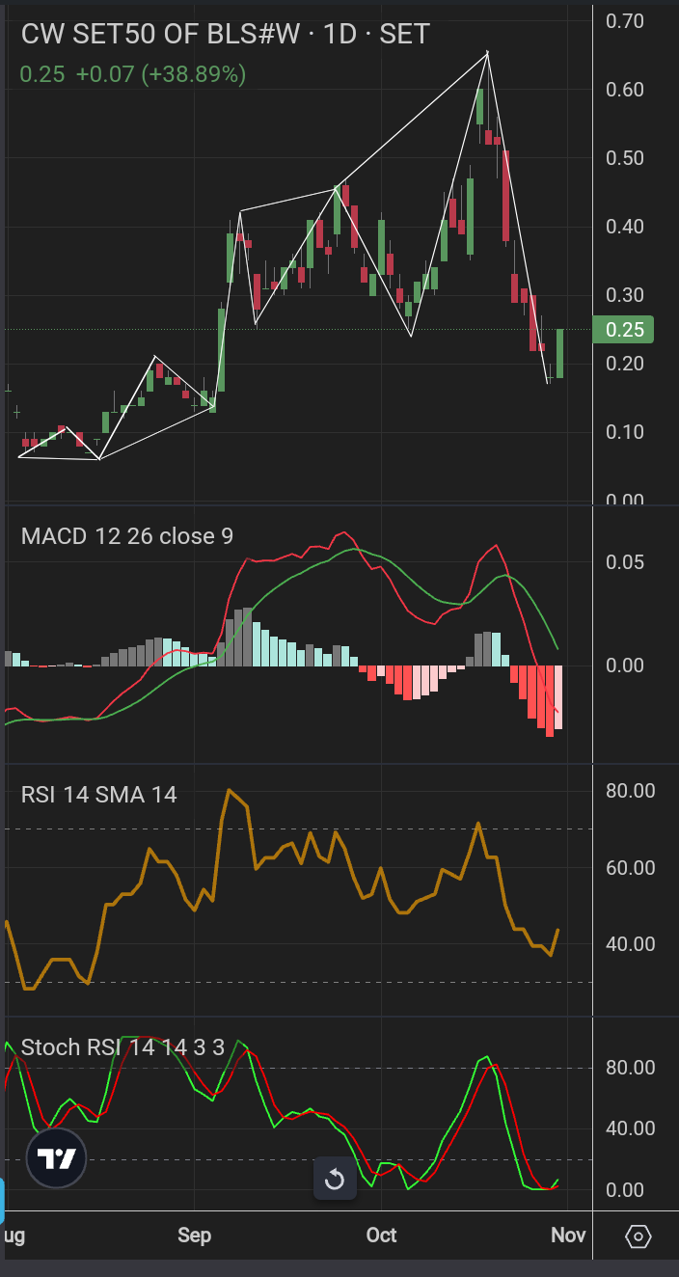This screenshot has height=1277, width=679.
Task: Click the Sep label on time axis
Action: pos(194,1236)
